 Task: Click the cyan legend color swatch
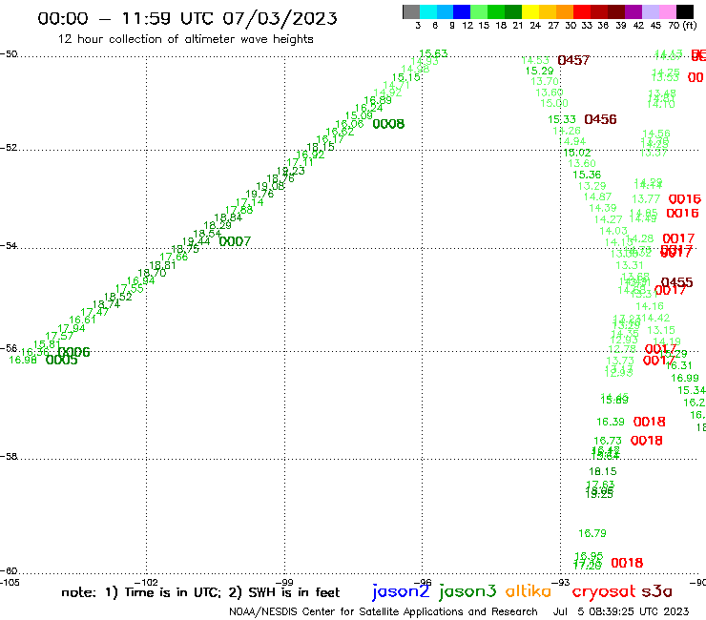(427, 11)
